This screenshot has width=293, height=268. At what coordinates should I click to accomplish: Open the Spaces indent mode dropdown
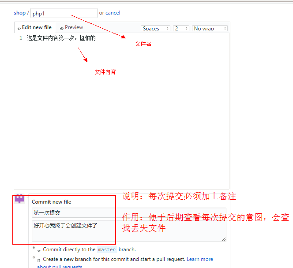tap(156, 28)
